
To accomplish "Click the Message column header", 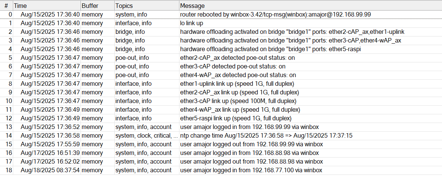I will [x=310, y=6].
